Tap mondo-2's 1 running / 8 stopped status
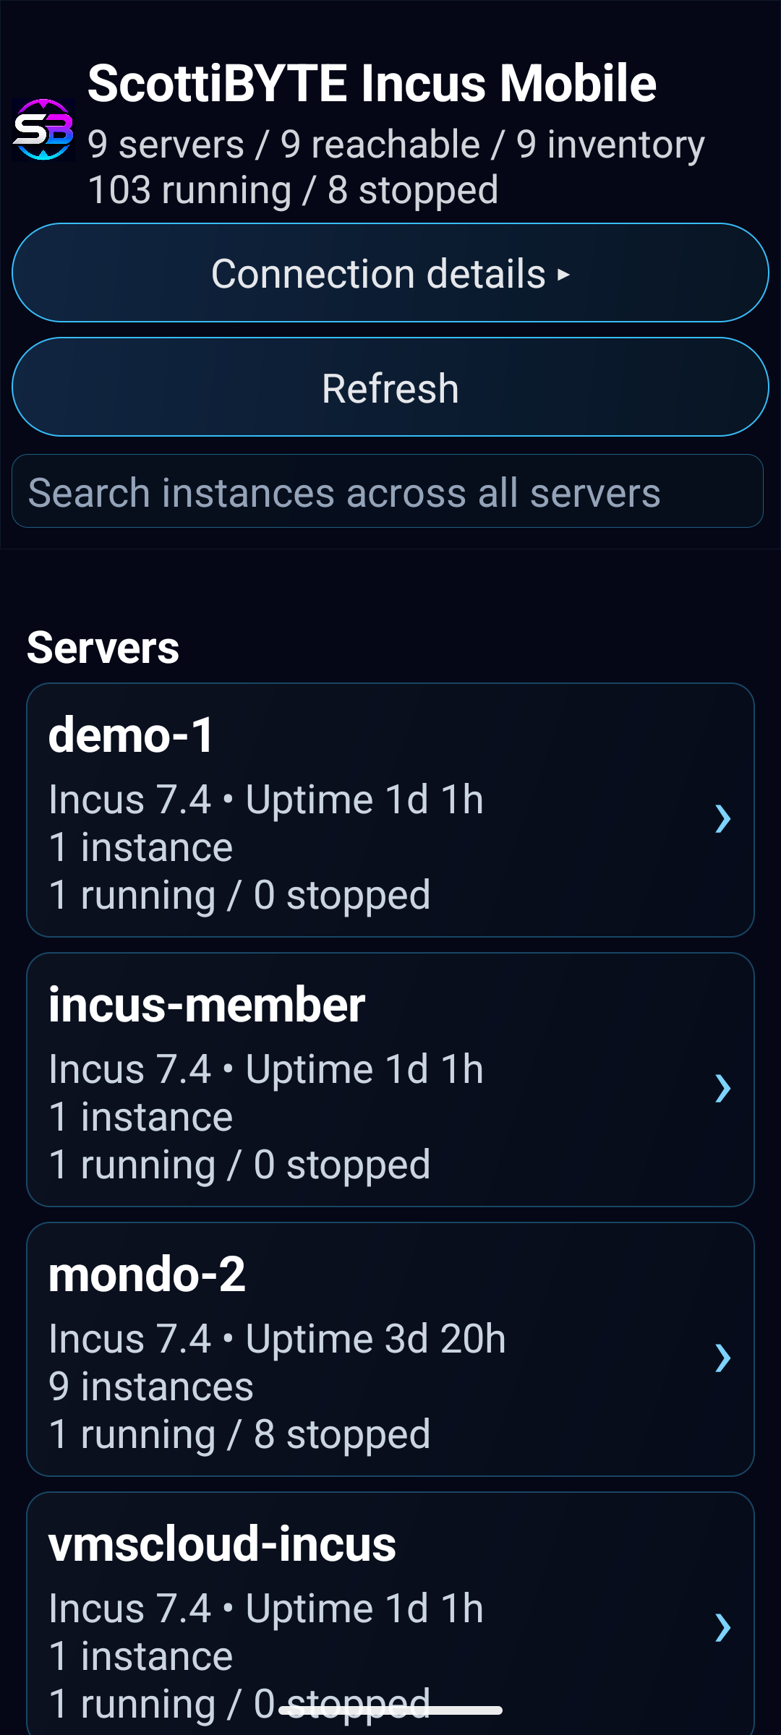Screen dimensions: 781x1735 pyautogui.click(x=239, y=1434)
